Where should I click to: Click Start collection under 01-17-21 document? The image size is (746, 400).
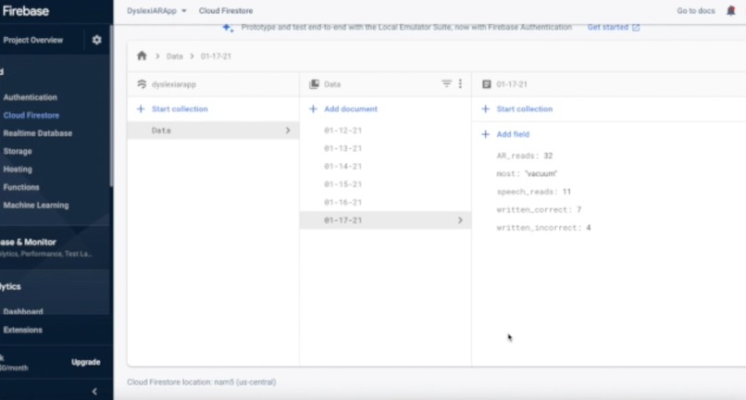coord(524,109)
